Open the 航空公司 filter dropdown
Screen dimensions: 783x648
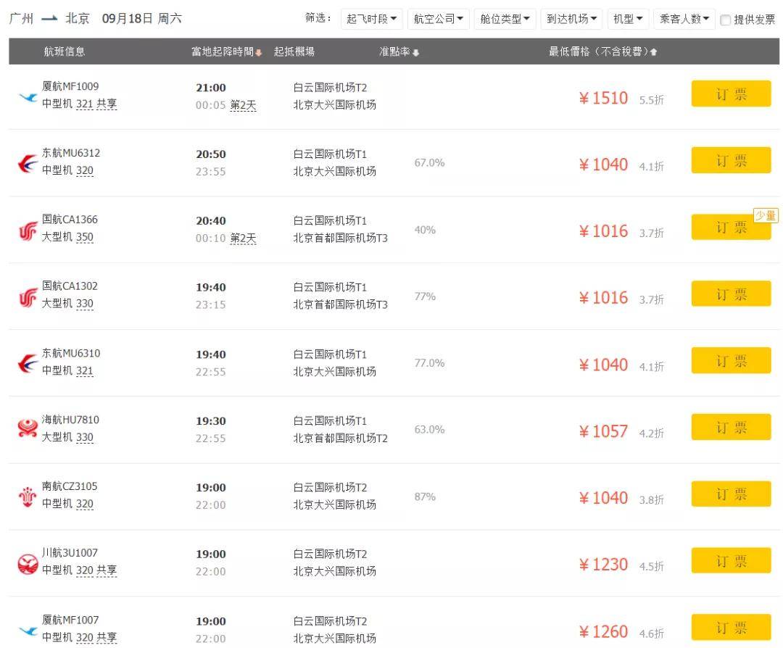pyautogui.click(x=438, y=19)
